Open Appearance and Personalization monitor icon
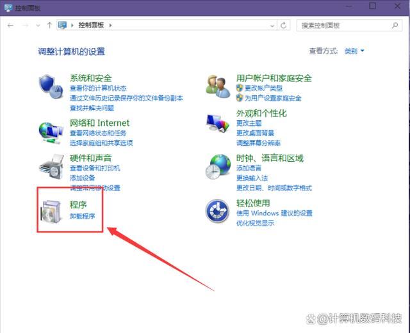The height and width of the screenshot is (333, 410). click(x=217, y=123)
